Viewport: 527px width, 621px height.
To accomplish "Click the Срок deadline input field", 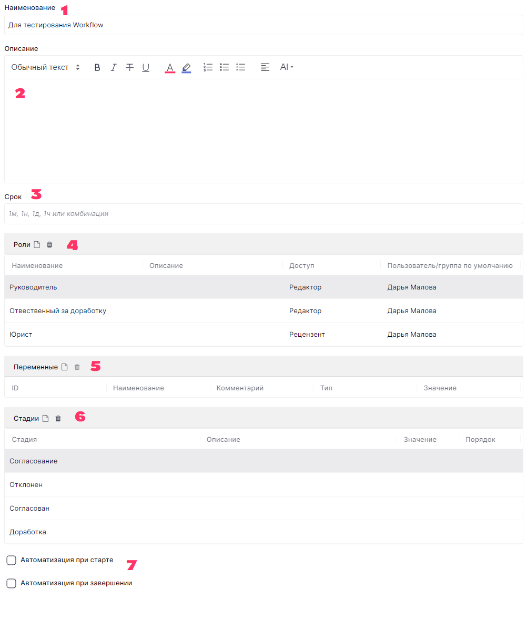I will 263,214.
